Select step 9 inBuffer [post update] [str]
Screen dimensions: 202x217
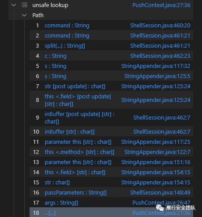point(79,118)
